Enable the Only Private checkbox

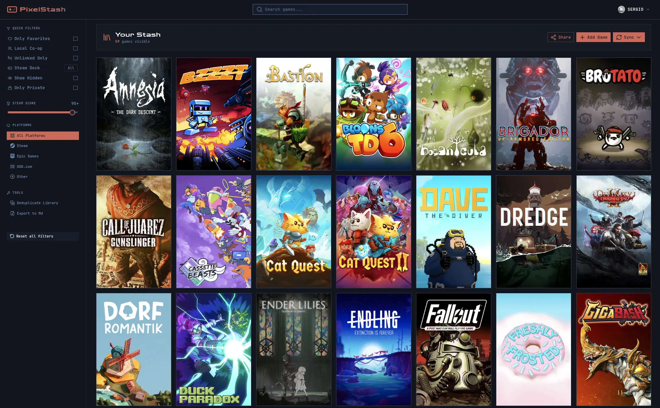click(x=75, y=88)
